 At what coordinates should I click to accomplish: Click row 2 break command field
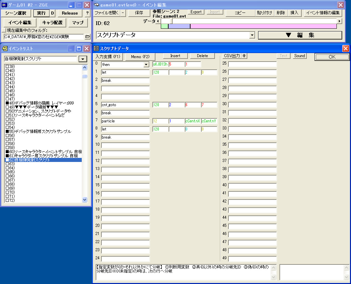click(x=125, y=80)
